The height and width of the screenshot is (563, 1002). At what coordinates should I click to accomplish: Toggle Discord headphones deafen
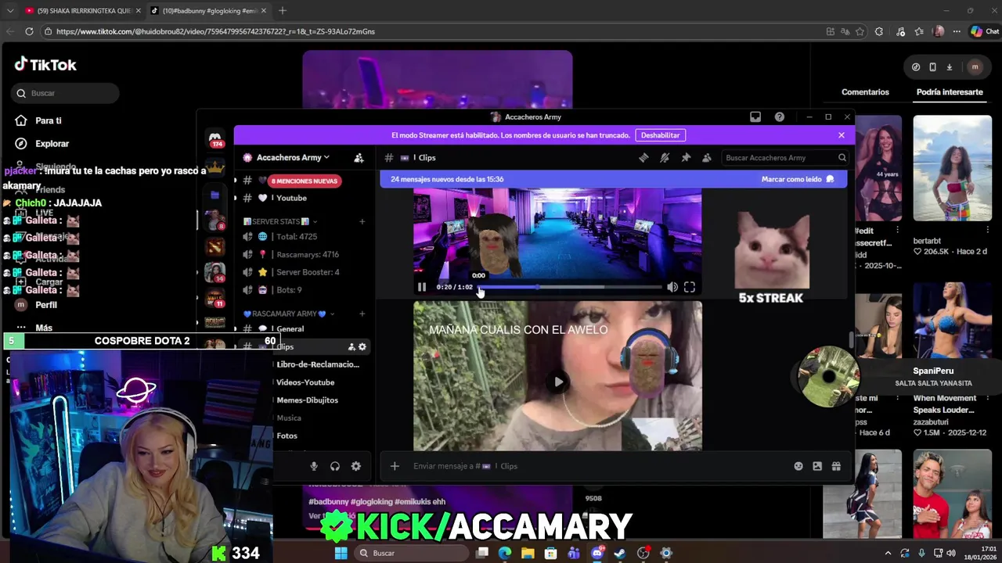click(335, 466)
